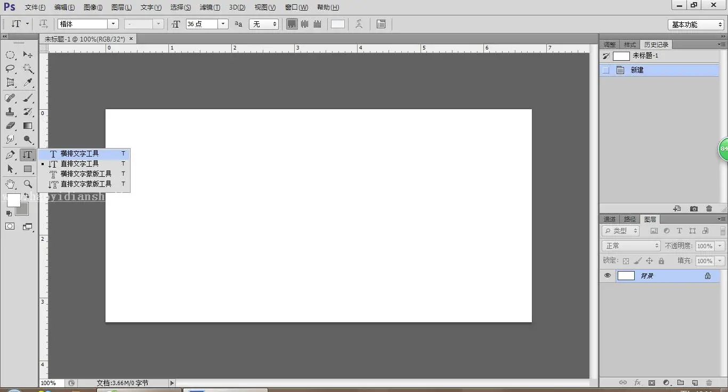Toggle lock image pixels brush icon
Screen dimensions: 728x392
638,261
